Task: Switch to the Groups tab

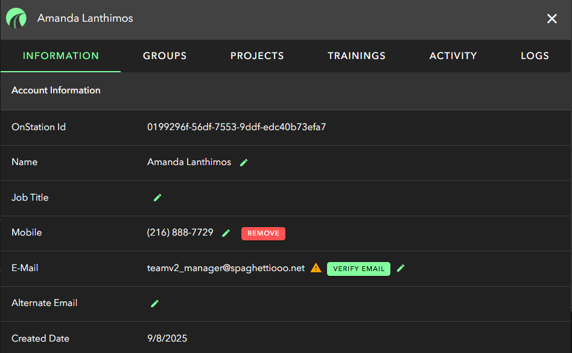Action: 165,56
